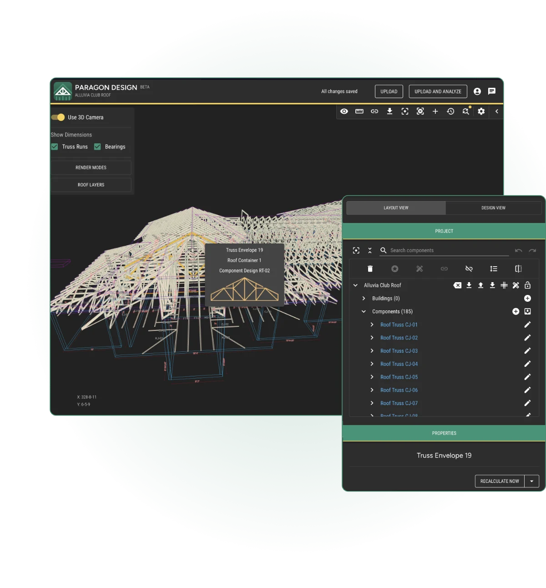Click the Refresh search icon with yellow dot
546x588 pixels.
point(465,112)
